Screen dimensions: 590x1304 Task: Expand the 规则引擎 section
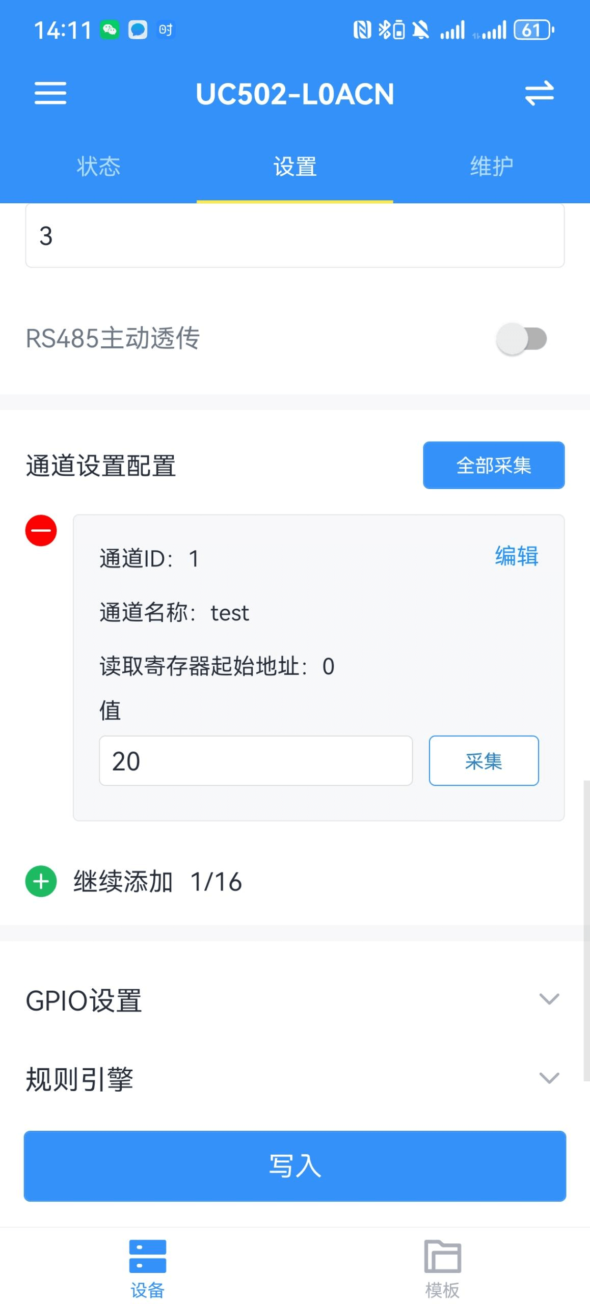(x=549, y=1078)
